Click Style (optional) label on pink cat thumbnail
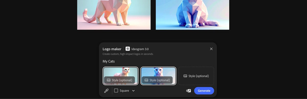 pyautogui.click(x=122, y=80)
